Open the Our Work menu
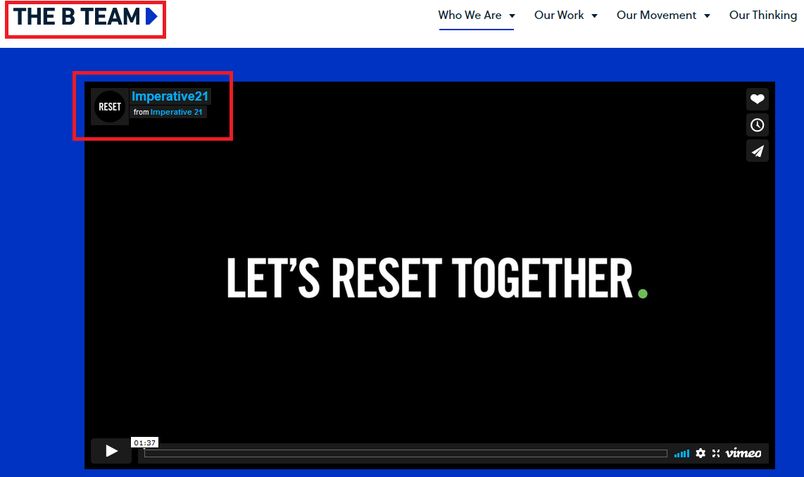The image size is (804, 477). (559, 15)
